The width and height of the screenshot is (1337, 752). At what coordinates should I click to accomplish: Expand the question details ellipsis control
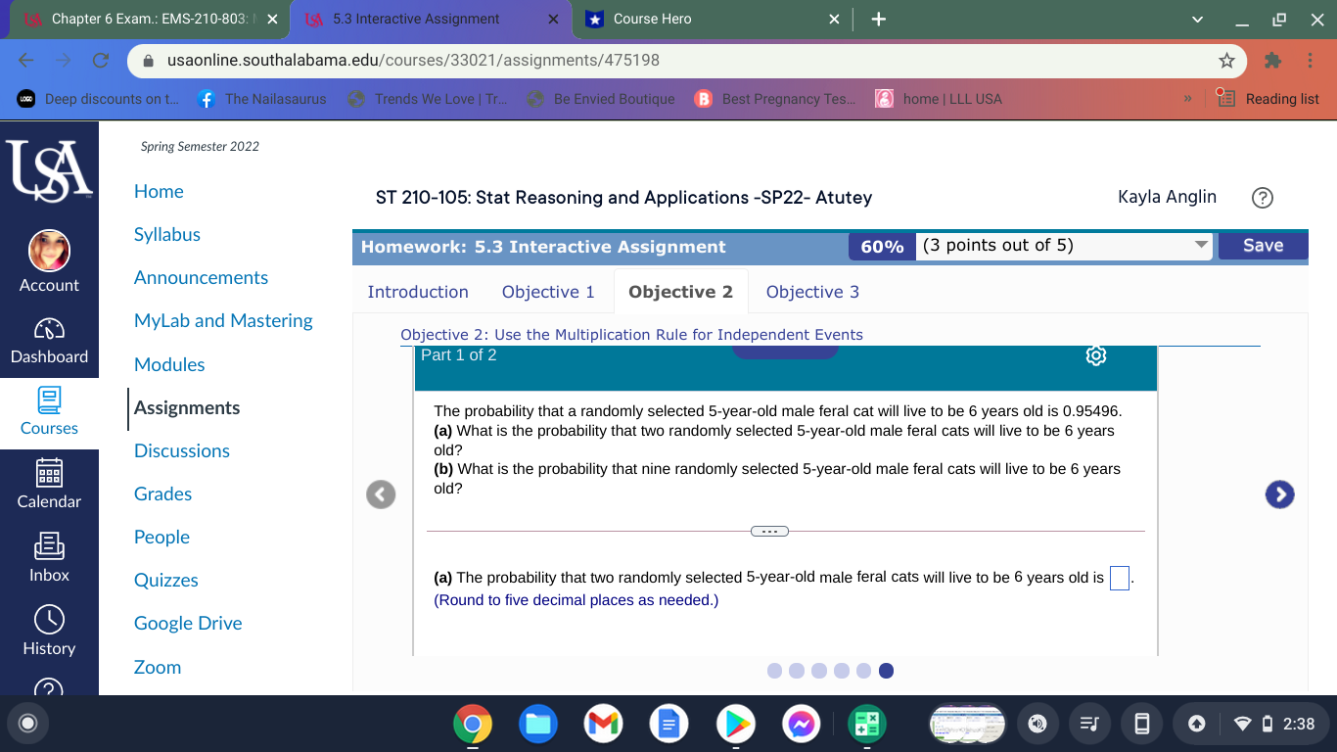769,531
